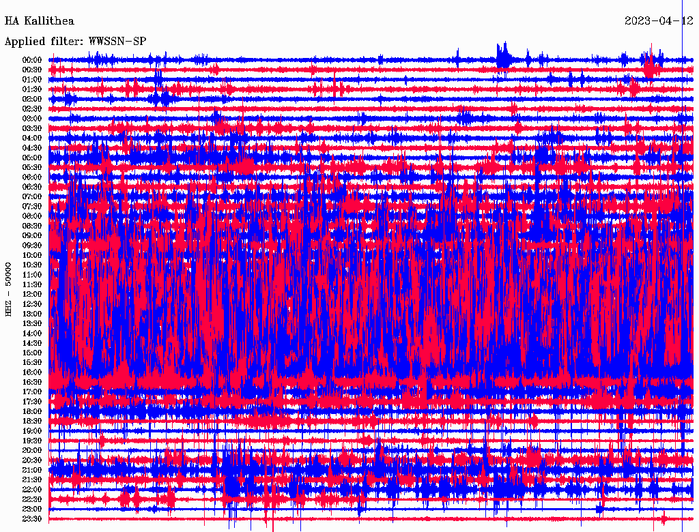This screenshot has height=532, width=699.
Task: Select the 17:00 time row label
Action: 32,391
